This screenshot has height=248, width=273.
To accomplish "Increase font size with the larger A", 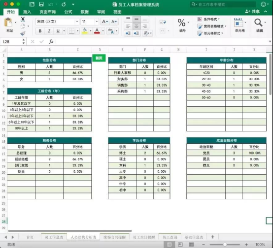I will pos(105,22).
